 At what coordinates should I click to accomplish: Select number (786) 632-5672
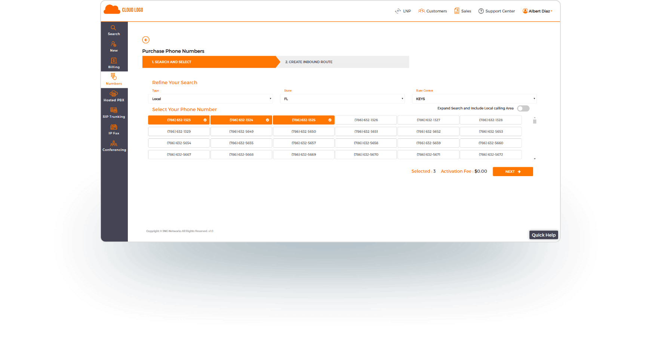pyautogui.click(x=491, y=154)
